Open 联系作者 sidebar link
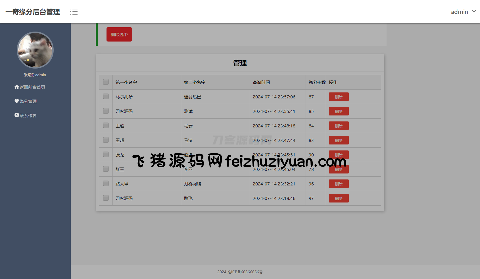 28,116
